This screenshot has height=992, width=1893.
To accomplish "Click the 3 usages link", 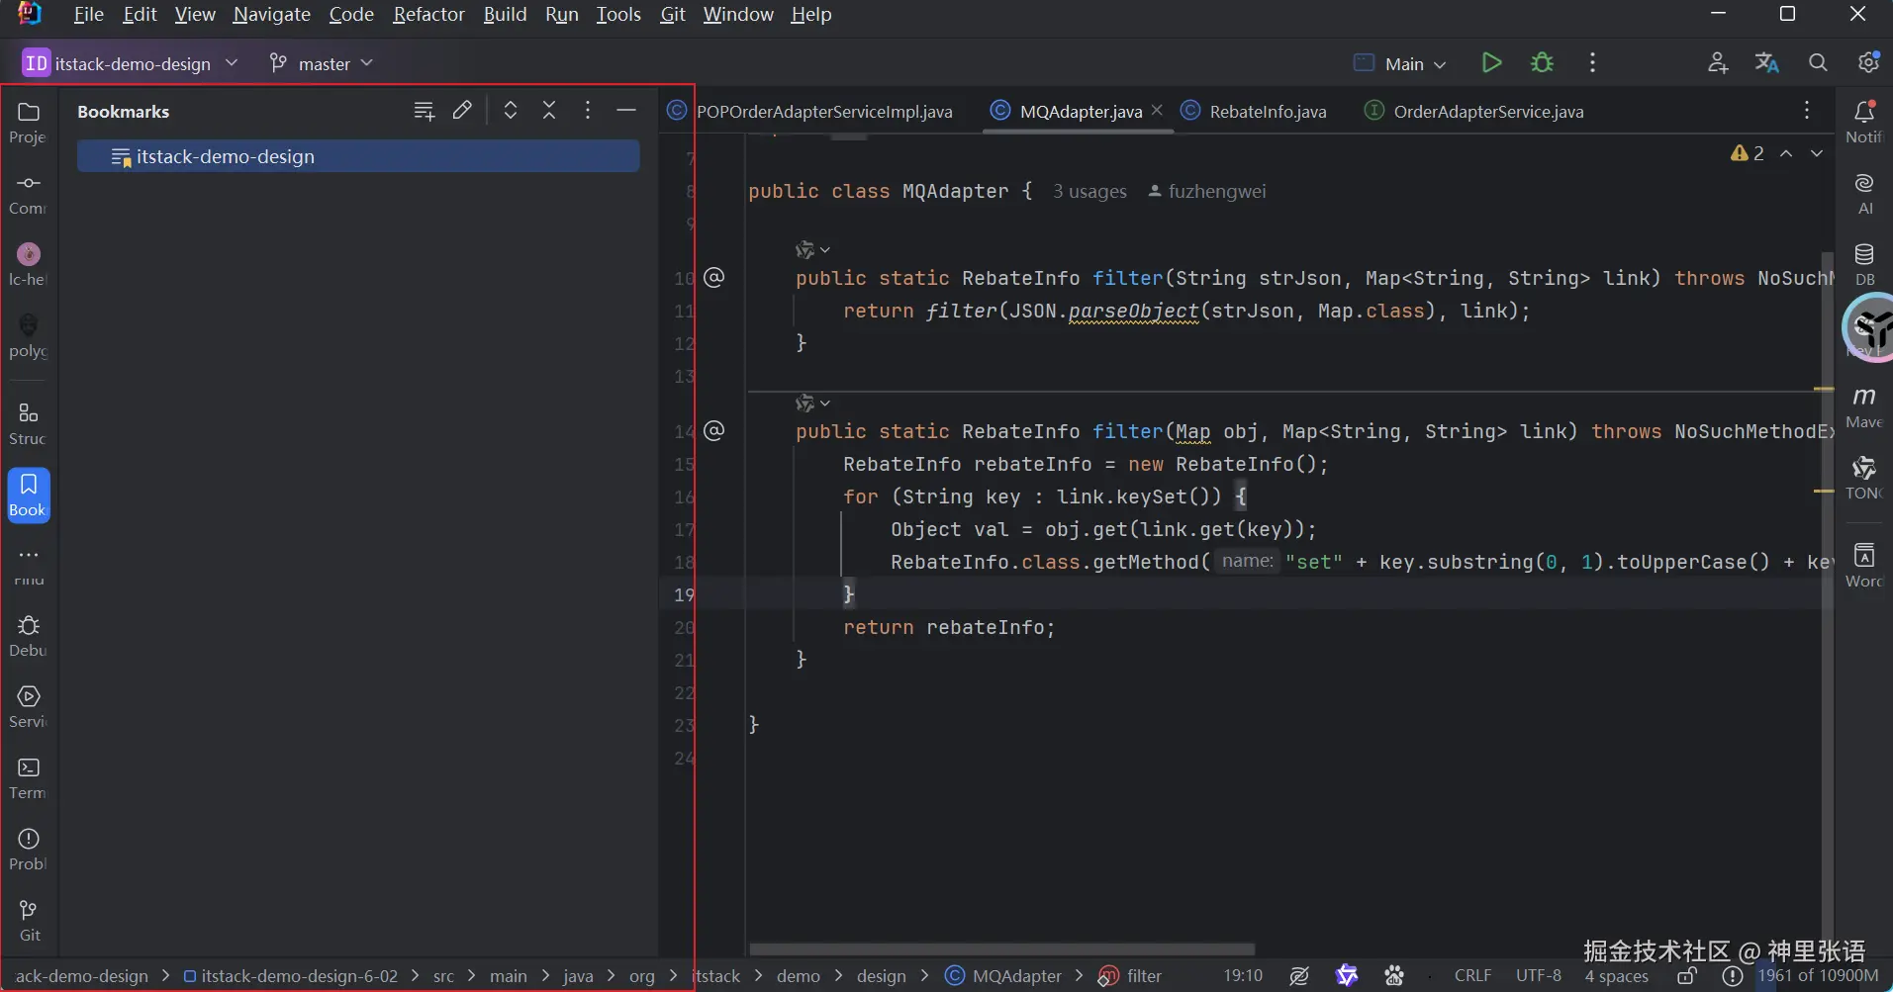I will pyautogui.click(x=1089, y=192).
